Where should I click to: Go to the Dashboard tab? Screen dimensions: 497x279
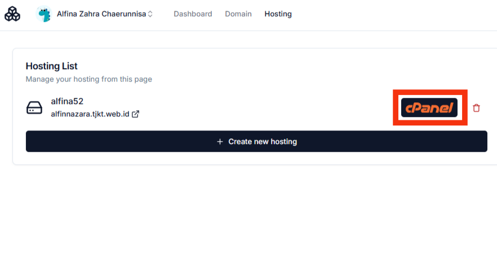pos(193,14)
